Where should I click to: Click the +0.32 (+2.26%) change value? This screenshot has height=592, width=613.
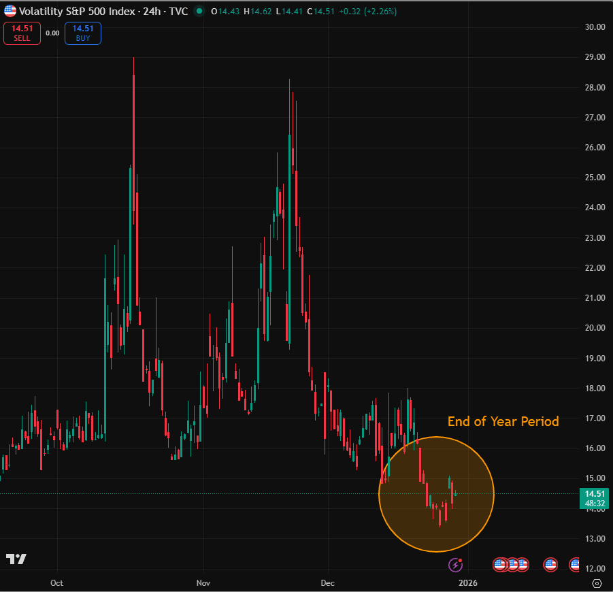(368, 12)
